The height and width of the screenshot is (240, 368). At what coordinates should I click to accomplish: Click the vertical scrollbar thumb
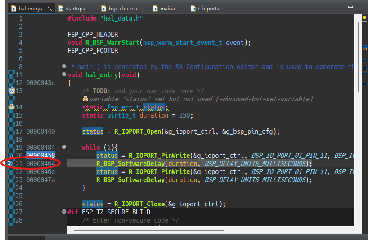[x=358, y=57]
